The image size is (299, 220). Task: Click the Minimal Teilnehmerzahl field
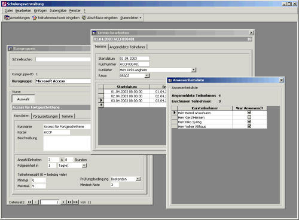click(x=39, y=180)
